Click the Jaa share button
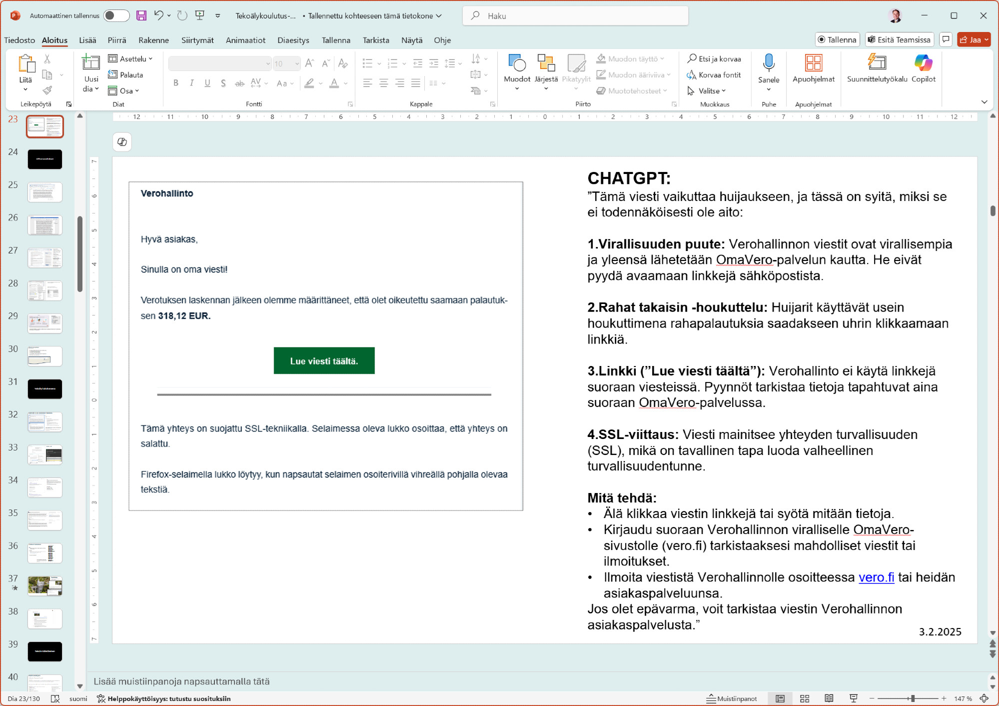This screenshot has width=999, height=706. (974, 39)
